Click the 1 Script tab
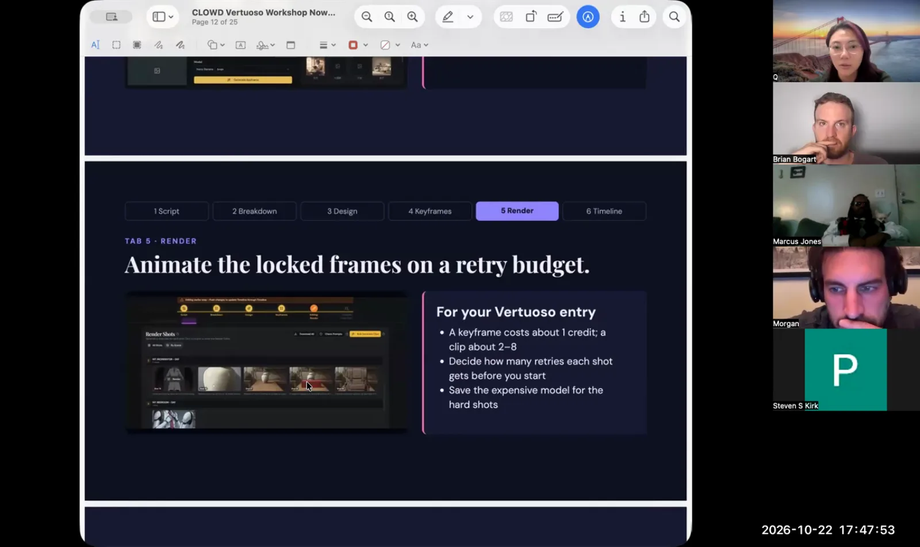This screenshot has width=920, height=547. pyautogui.click(x=167, y=211)
